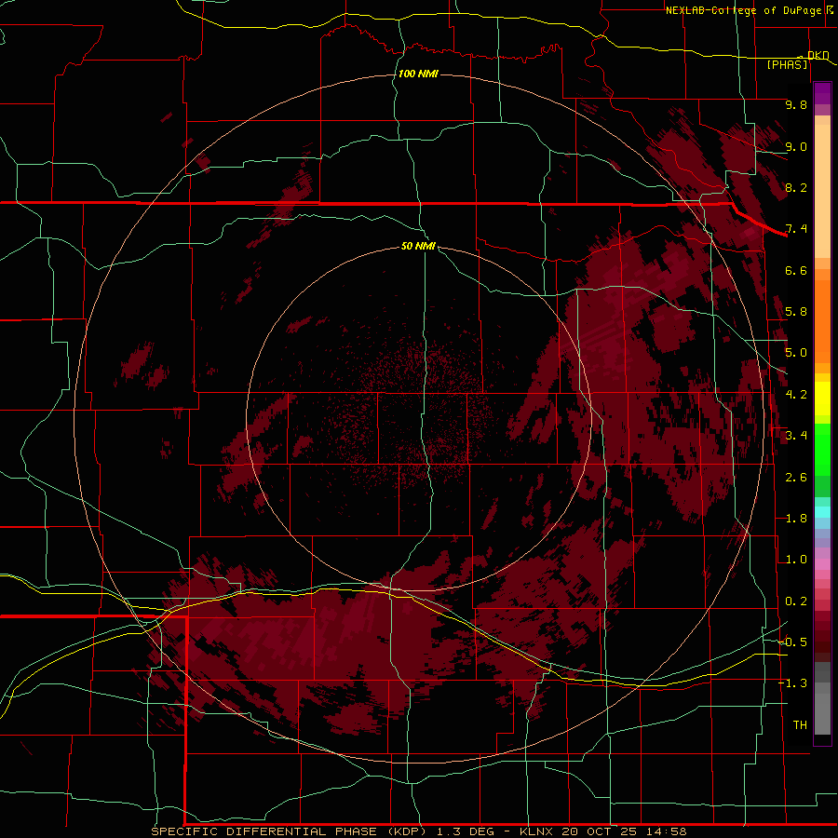The image size is (838, 838).
Task: Click the SPECIFIC DIFFERENTIAL PHASE (KDP) caption
Action: coord(289,831)
